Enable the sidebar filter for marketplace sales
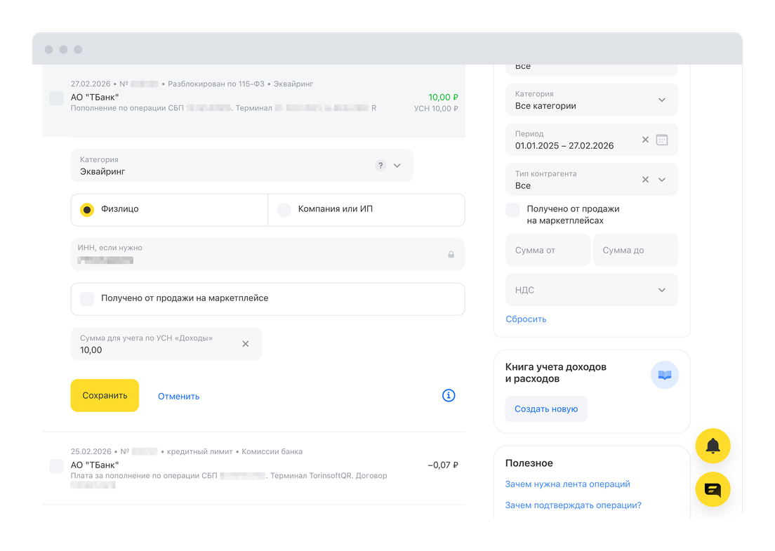The image size is (775, 551). [x=513, y=209]
